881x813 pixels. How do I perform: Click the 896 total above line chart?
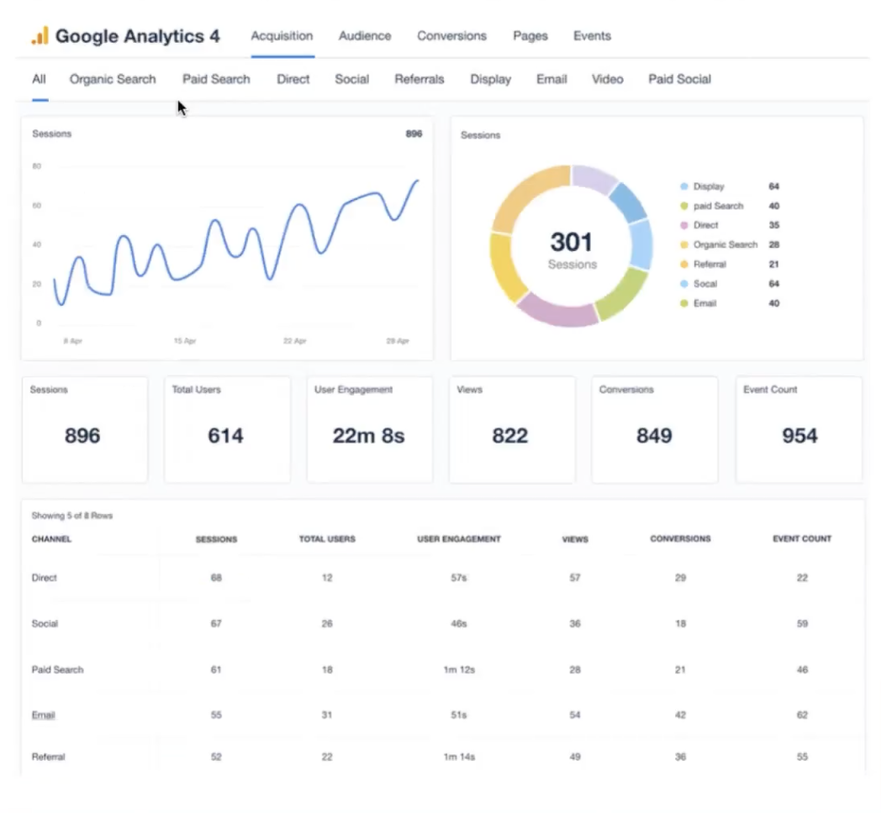click(414, 134)
